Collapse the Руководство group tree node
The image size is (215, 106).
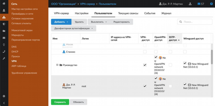pos(57,65)
